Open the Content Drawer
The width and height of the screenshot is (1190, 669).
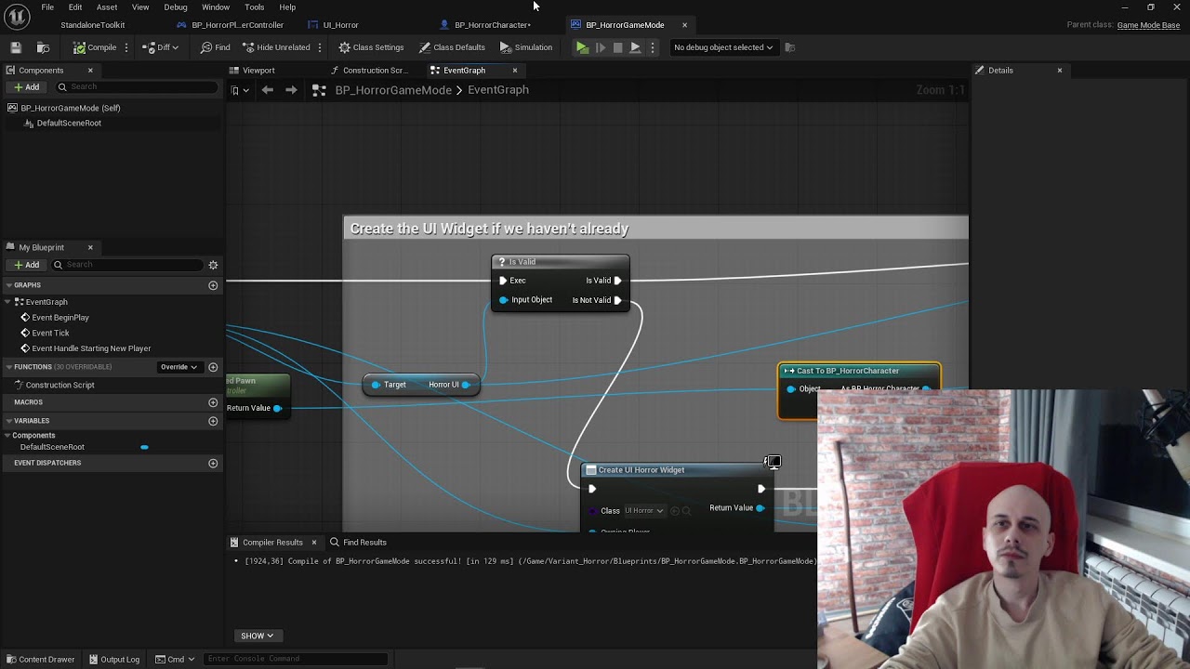(40, 660)
